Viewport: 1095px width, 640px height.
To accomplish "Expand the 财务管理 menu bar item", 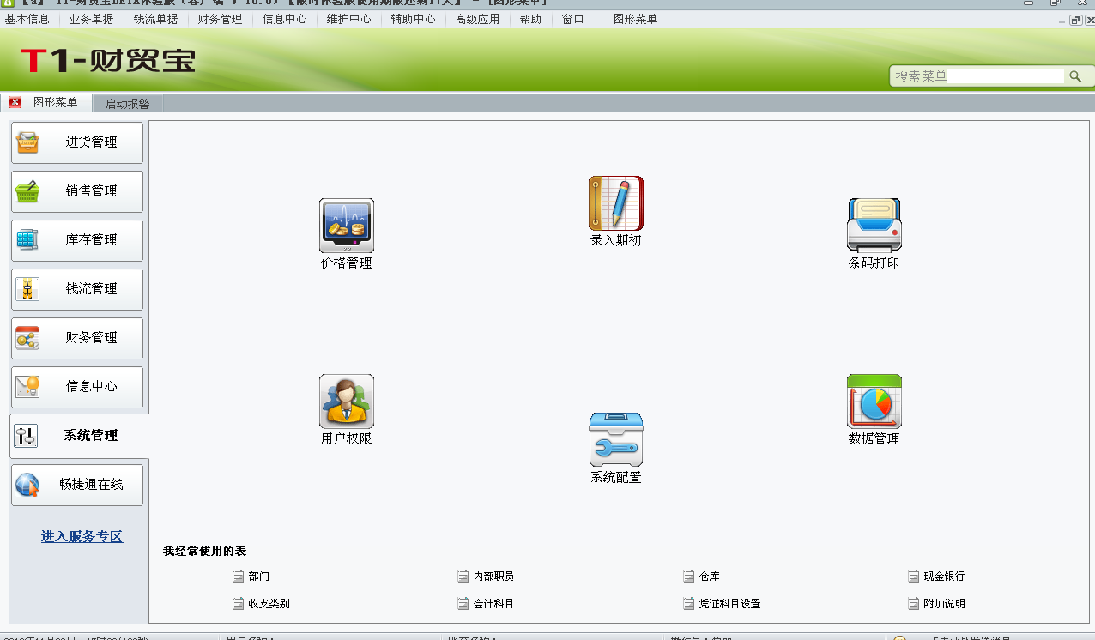I will 220,19.
